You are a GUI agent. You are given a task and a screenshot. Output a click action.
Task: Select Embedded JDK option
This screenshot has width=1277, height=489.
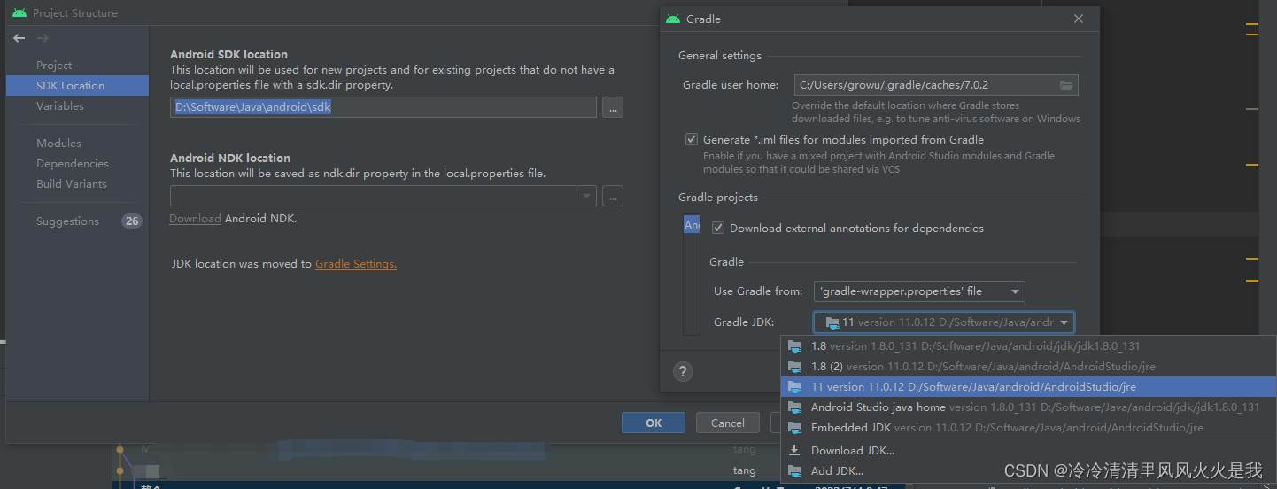[x=1028, y=427]
